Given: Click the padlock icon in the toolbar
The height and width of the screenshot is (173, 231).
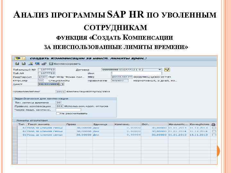Looking at the screenshot, I should tap(44, 64).
